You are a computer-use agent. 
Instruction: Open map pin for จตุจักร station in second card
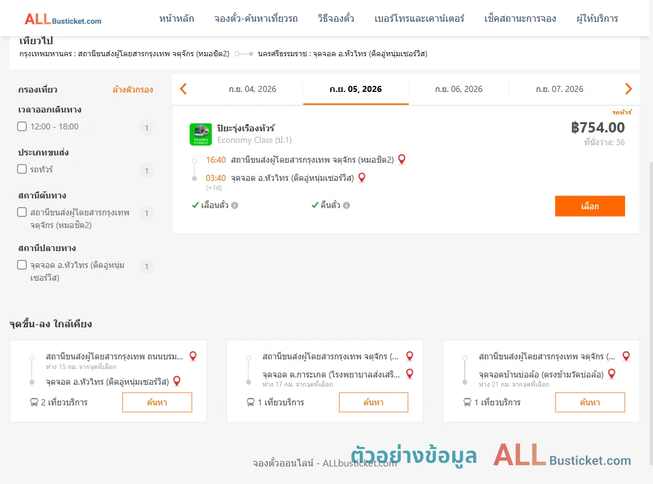410,356
